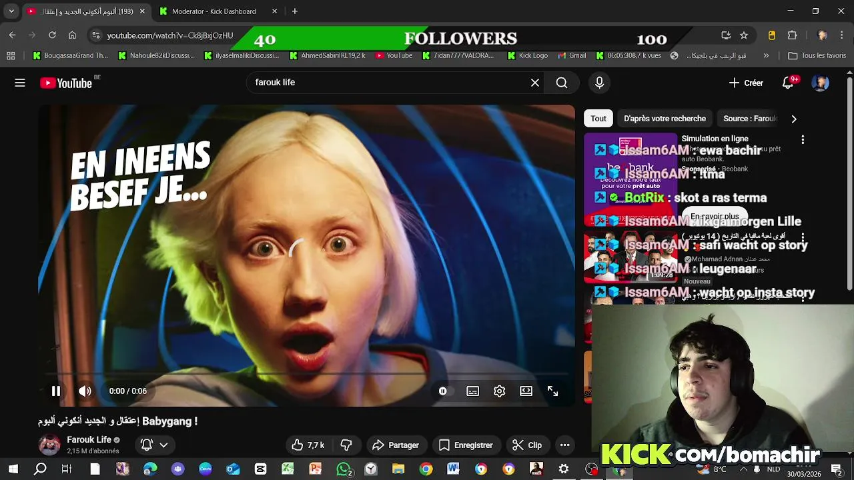Open more actions three-dot menu under video
Image resolution: width=854 pixels, height=480 pixels.
click(x=564, y=445)
